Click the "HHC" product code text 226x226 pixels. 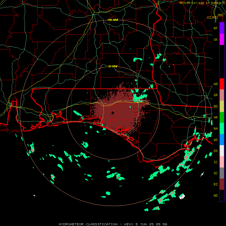pos(220,15)
